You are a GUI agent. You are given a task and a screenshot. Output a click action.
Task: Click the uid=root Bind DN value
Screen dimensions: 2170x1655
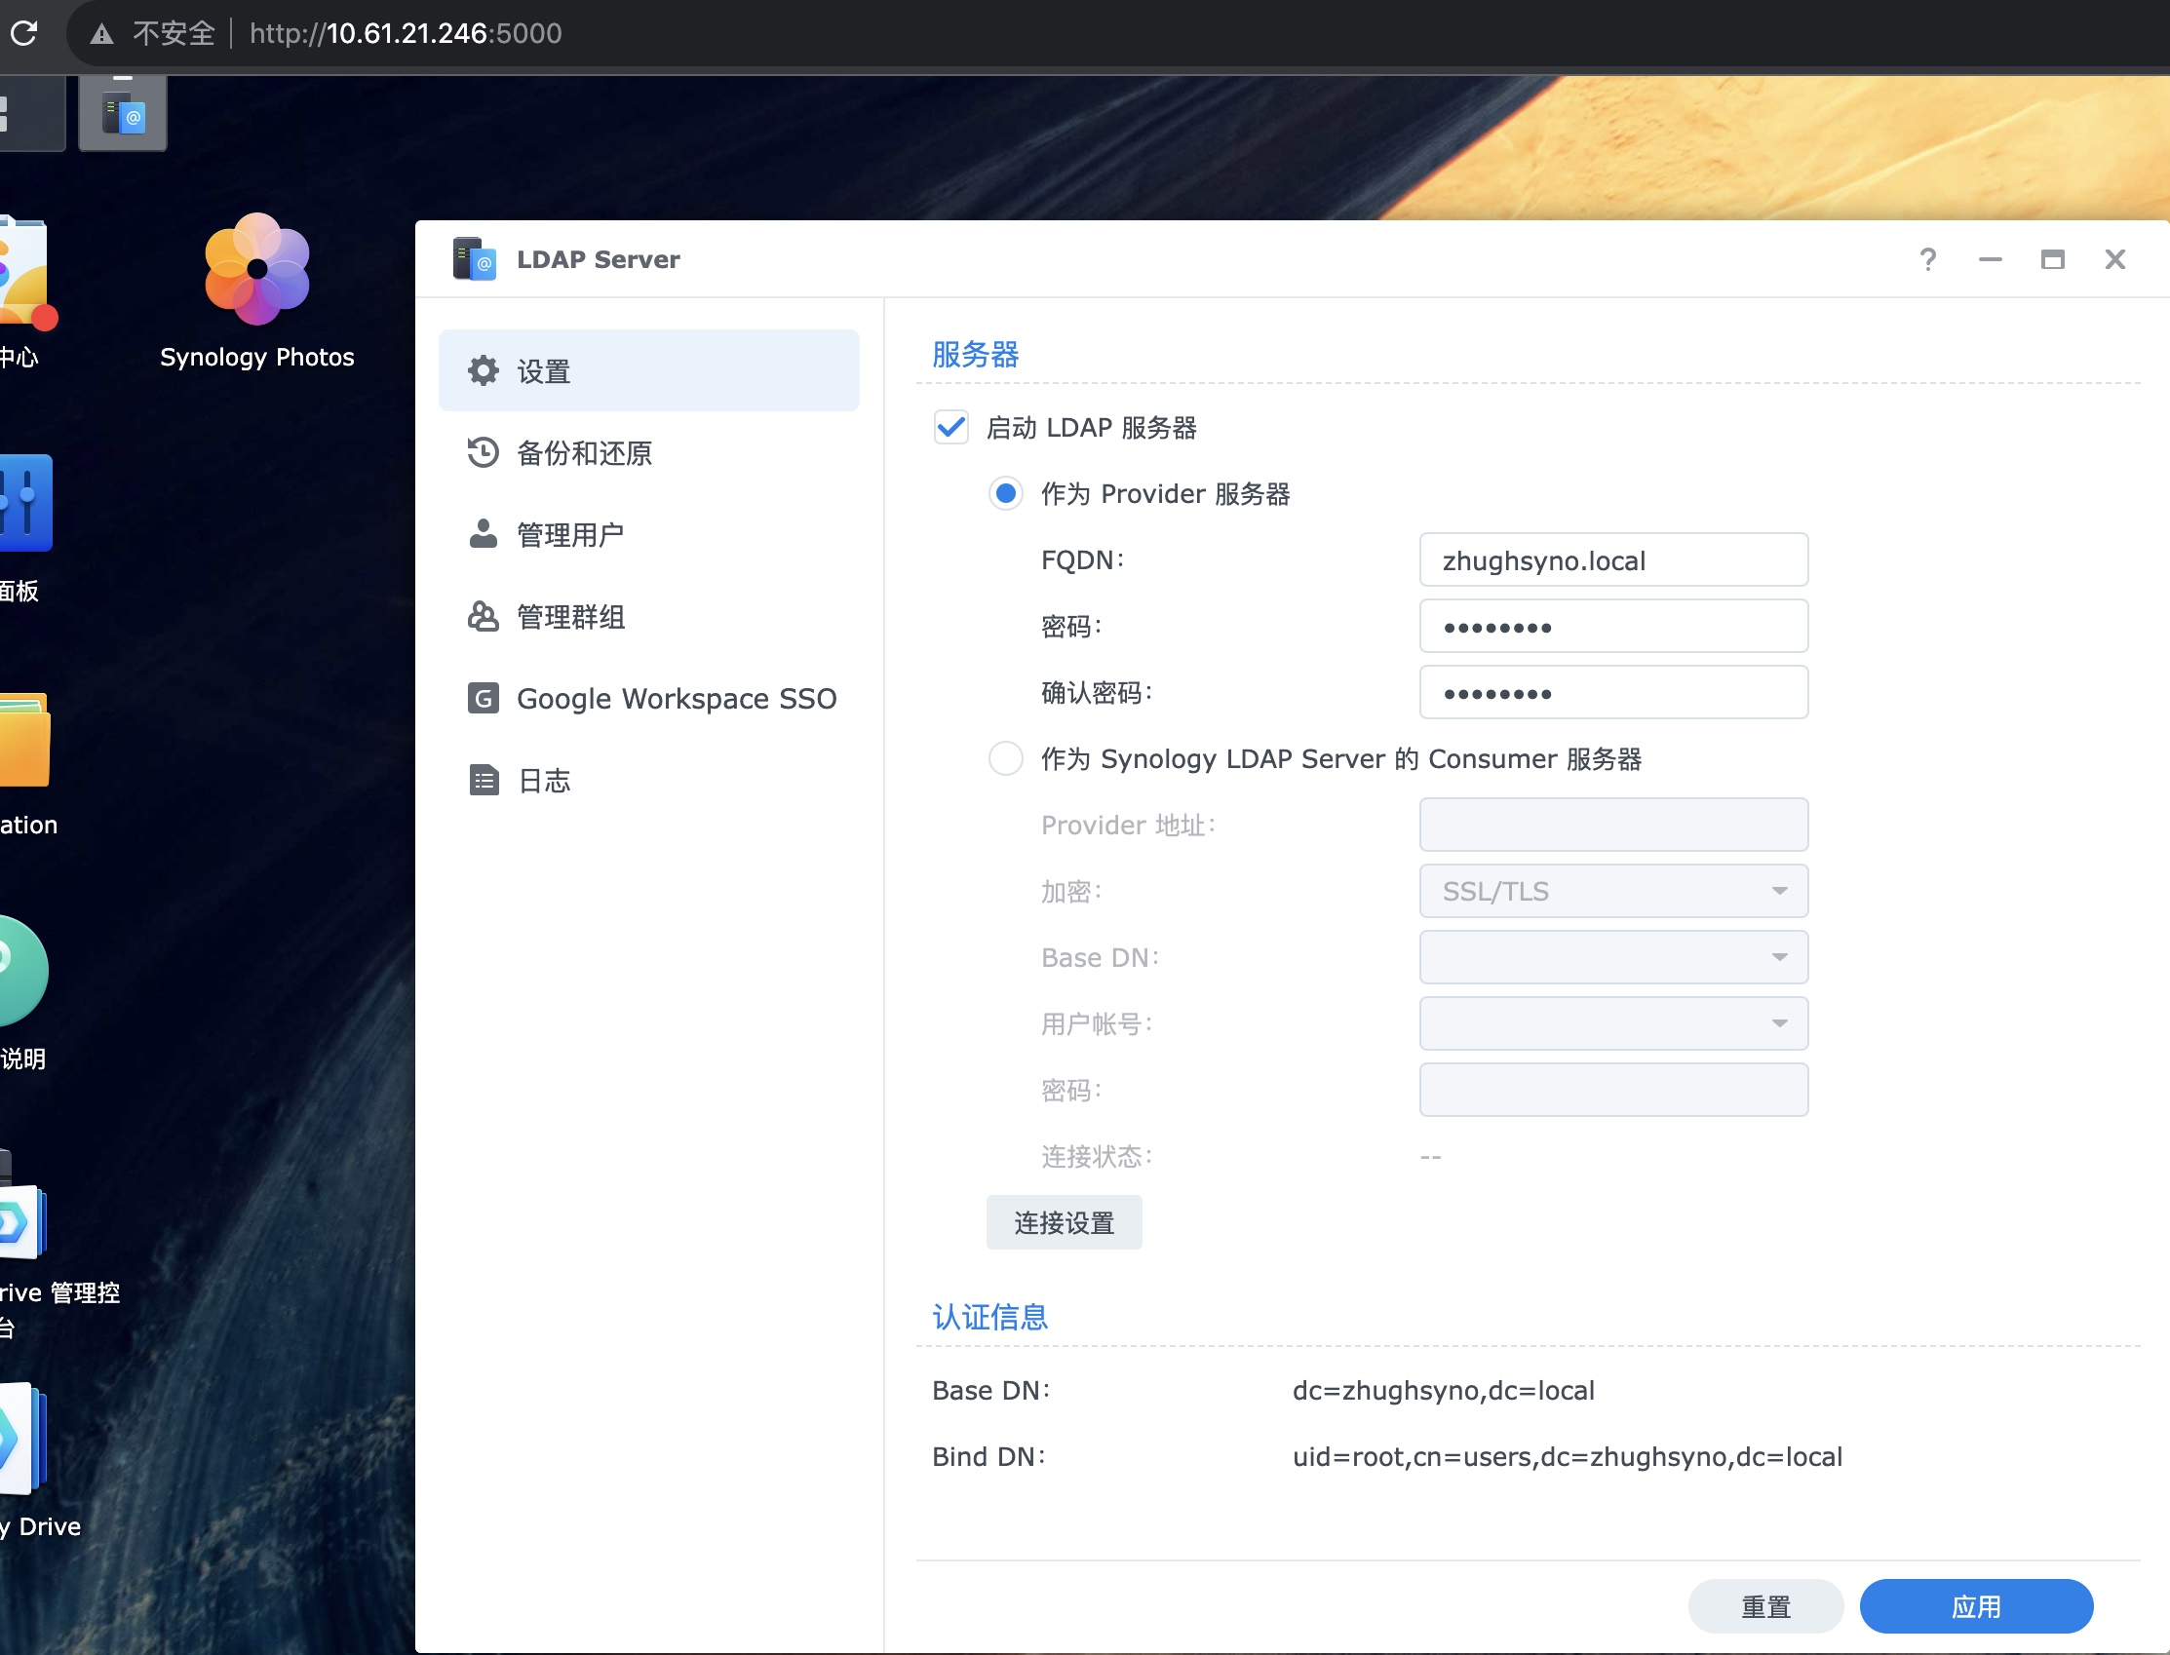pyautogui.click(x=1568, y=1456)
